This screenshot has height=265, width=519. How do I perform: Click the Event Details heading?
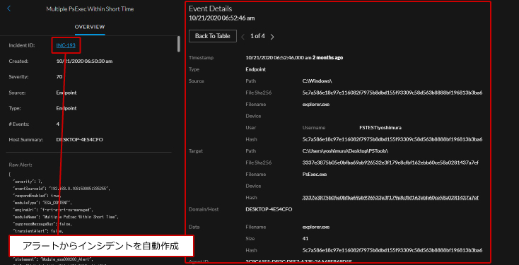point(211,8)
